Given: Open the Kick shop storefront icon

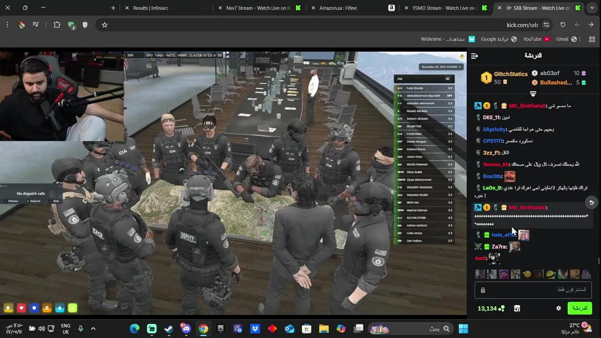Looking at the screenshot, I should pos(517,308).
